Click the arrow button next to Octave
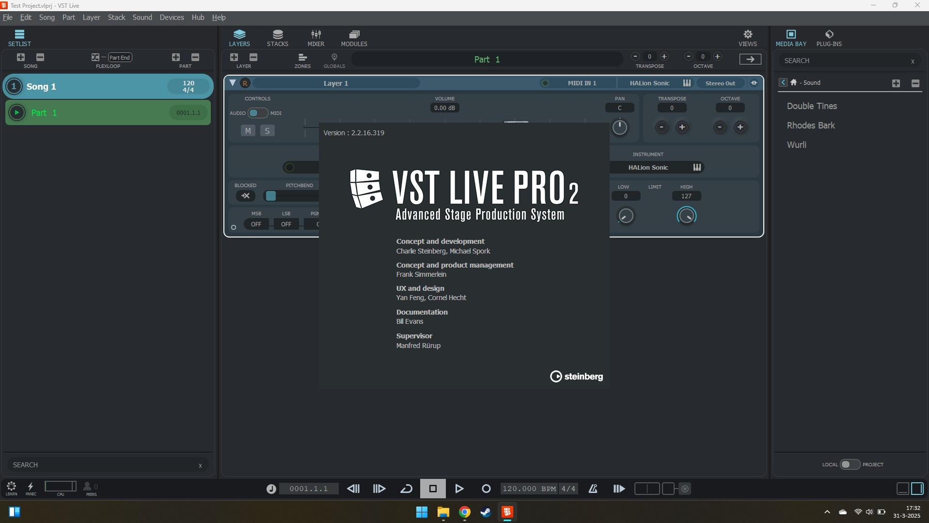Screen dimensions: 929x523 750,59
